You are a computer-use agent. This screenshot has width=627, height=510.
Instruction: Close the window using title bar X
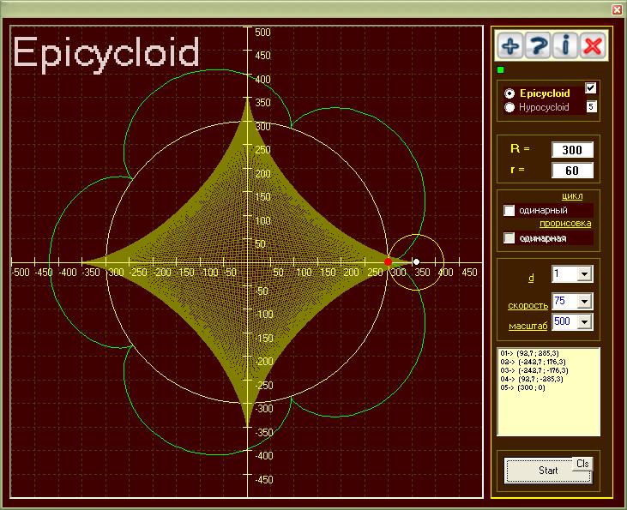pos(616,9)
